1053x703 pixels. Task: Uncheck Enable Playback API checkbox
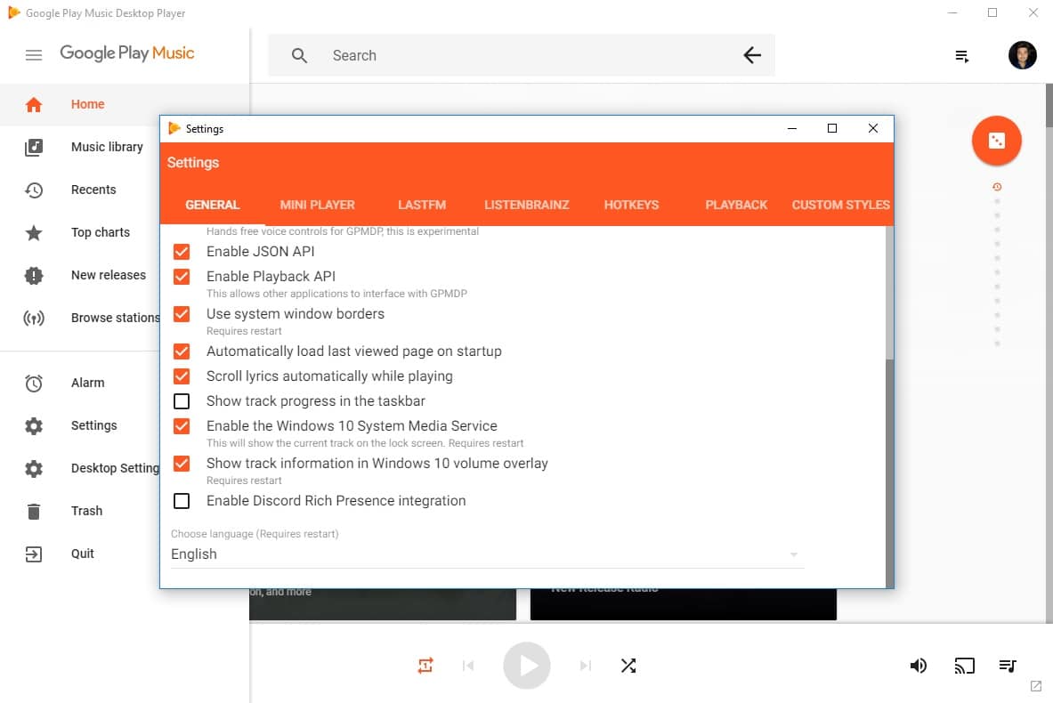point(182,277)
